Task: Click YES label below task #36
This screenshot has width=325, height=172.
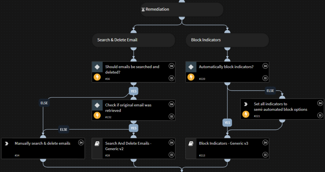Action: tap(134, 91)
